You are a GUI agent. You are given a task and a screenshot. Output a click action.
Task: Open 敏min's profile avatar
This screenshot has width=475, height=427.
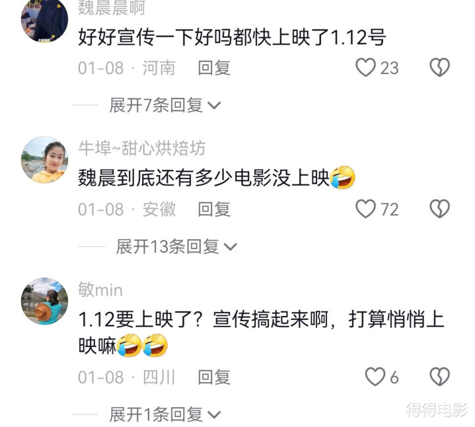pos(44,301)
